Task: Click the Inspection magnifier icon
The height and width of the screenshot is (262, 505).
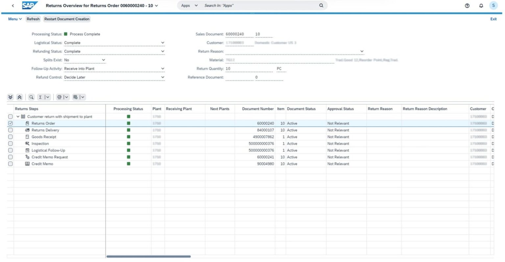Action: [27, 144]
